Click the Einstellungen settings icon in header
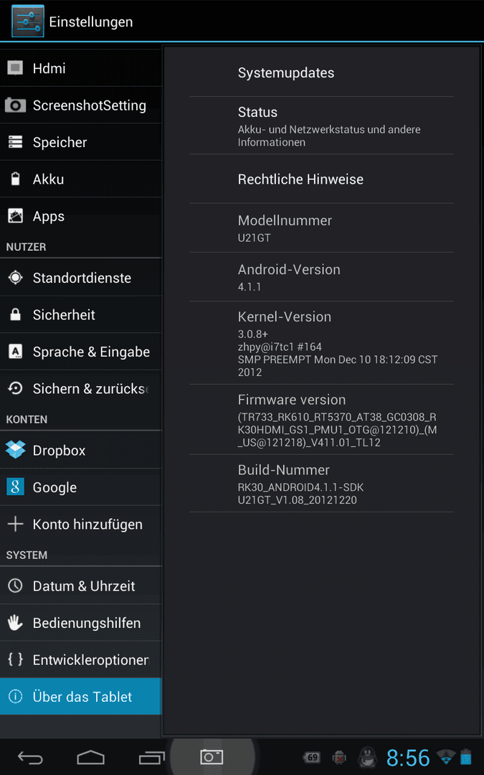The image size is (484, 775). point(28,22)
